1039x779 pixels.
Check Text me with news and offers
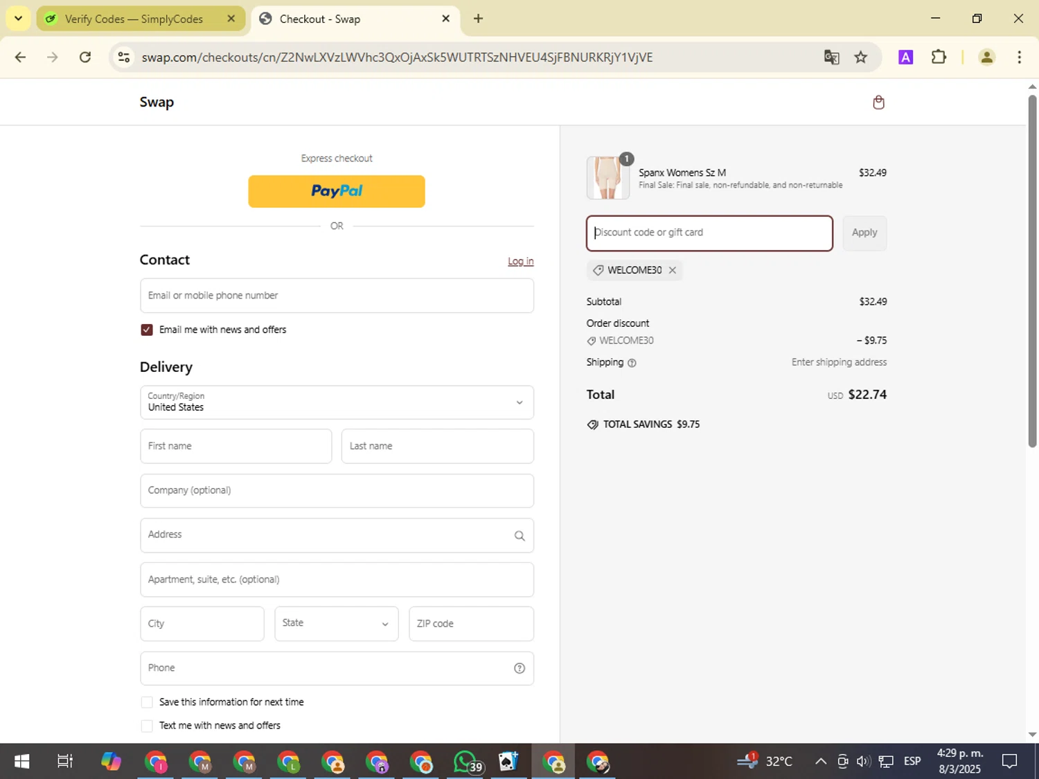[147, 726]
